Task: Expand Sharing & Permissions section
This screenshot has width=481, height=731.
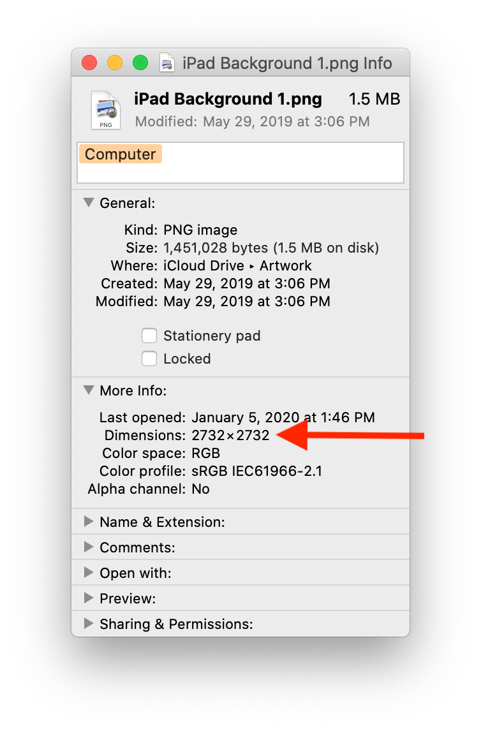Action: tap(89, 624)
